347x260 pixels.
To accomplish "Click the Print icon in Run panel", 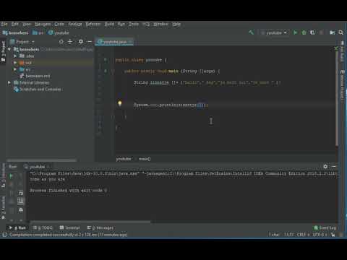I will 21,210.
